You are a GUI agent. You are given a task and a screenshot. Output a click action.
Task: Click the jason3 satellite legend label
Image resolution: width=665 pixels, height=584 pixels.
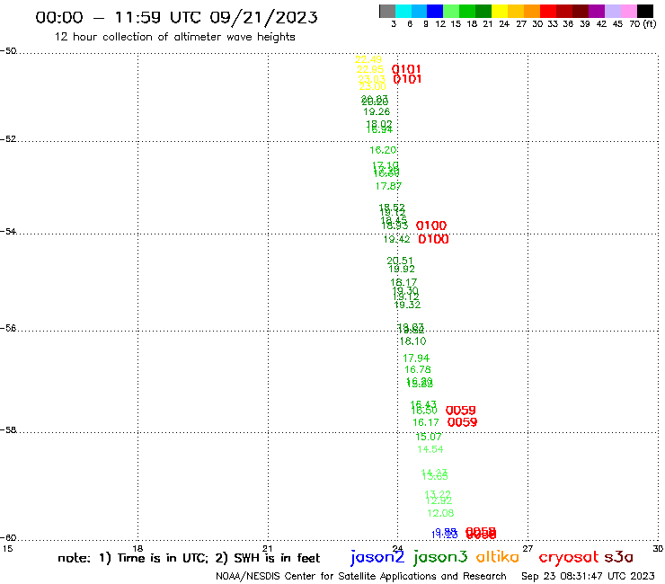440,557
